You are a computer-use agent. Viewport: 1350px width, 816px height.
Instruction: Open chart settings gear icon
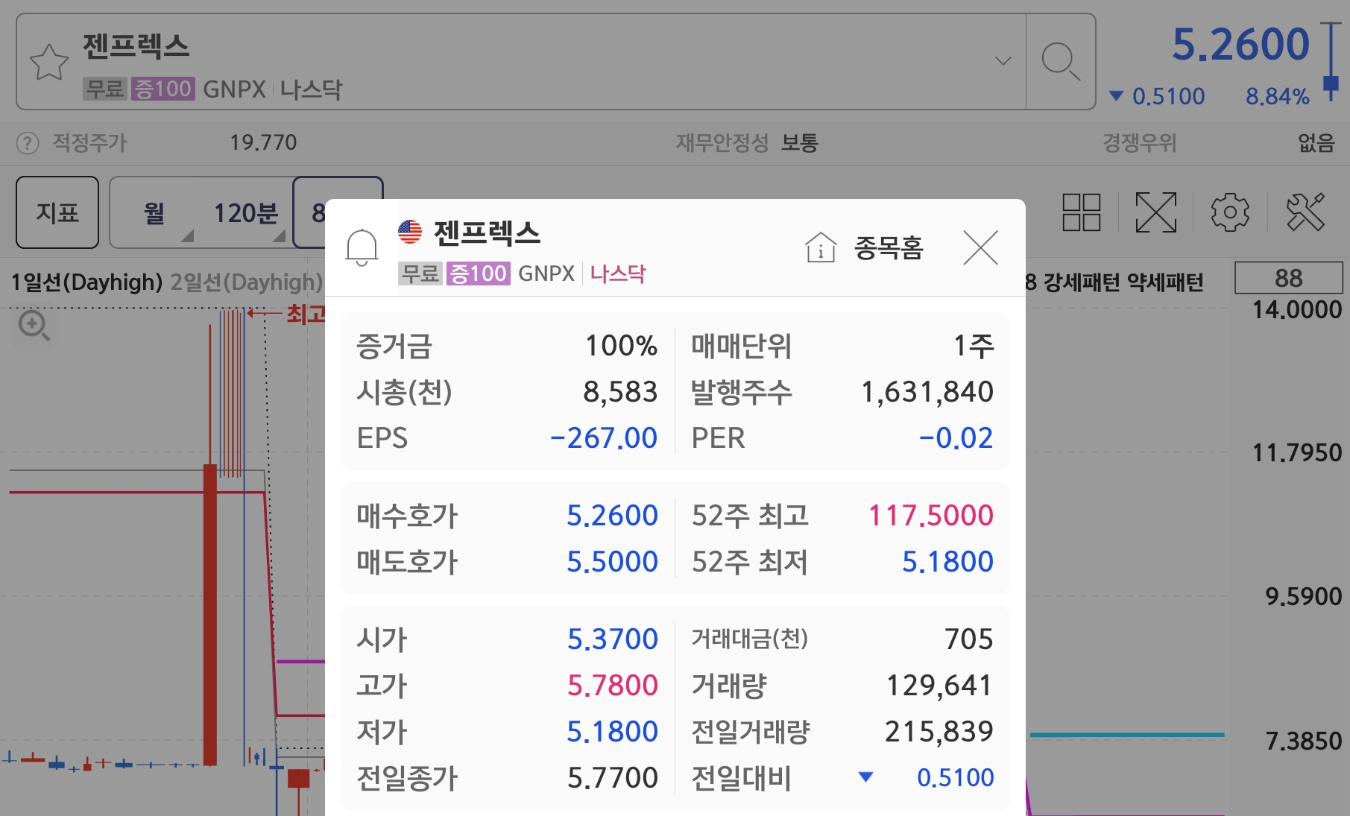coord(1230,212)
